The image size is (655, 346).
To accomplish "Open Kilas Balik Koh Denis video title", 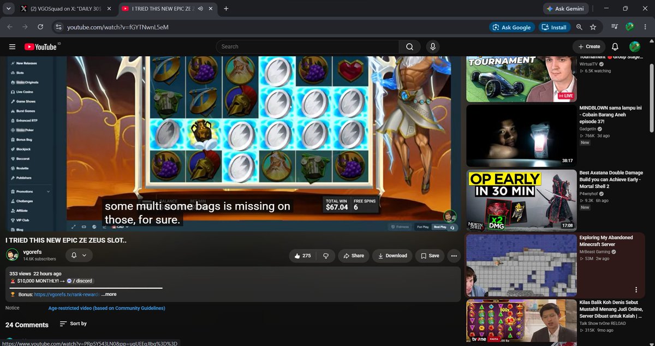I will pyautogui.click(x=610, y=308).
